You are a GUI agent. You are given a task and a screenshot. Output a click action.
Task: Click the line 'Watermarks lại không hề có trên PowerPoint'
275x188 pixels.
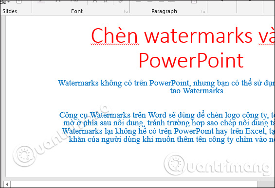pos(168,131)
